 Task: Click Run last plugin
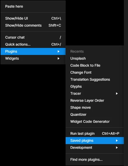(95, 133)
